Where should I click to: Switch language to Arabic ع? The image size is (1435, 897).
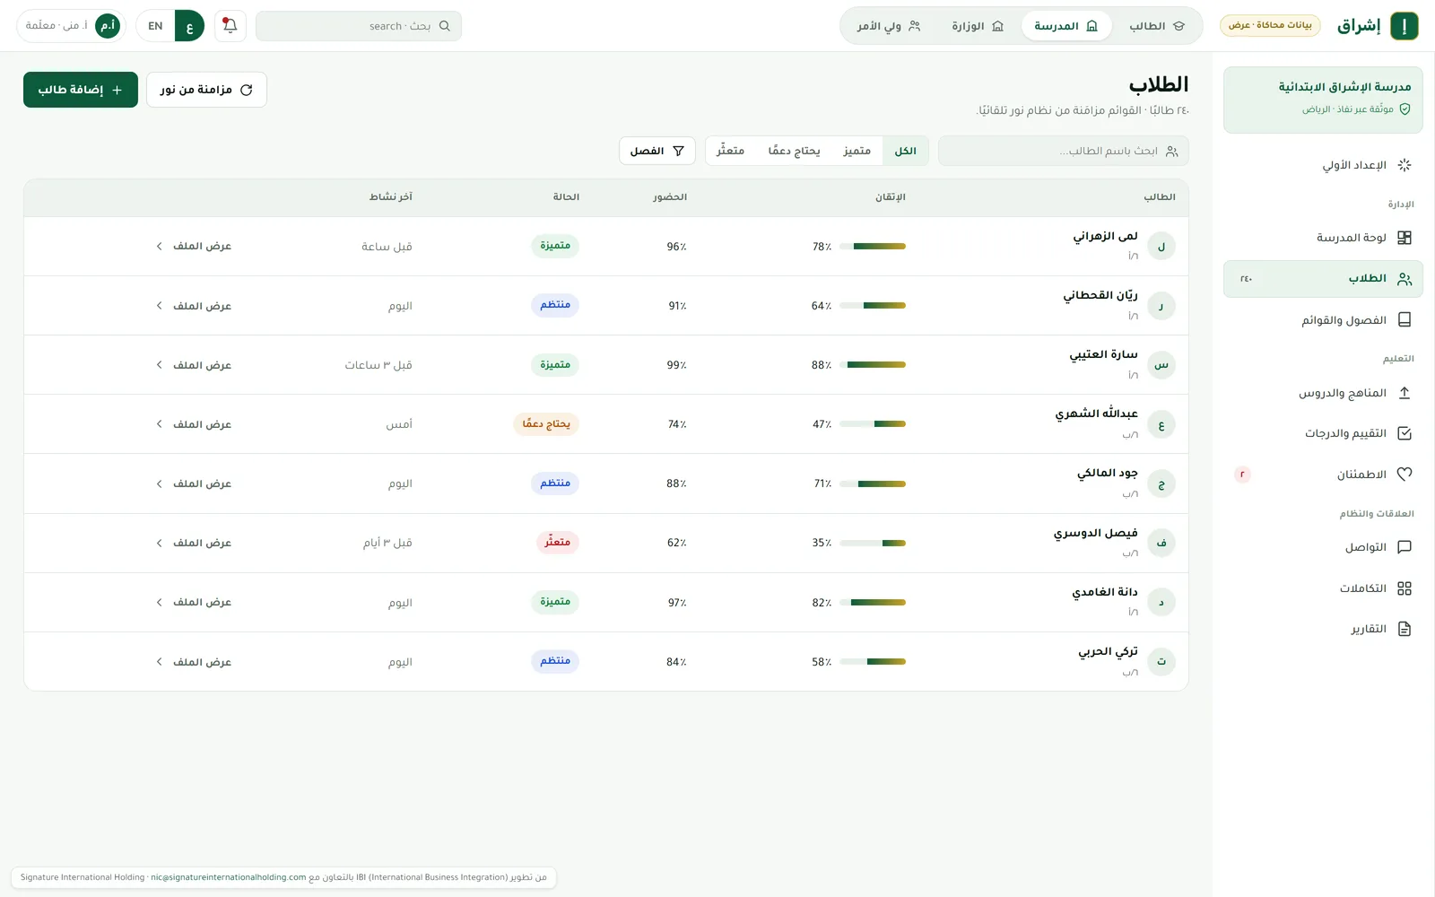click(x=189, y=26)
